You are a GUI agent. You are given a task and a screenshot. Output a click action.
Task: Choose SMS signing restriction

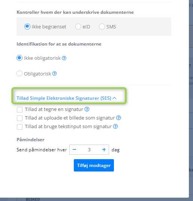pos(102,27)
